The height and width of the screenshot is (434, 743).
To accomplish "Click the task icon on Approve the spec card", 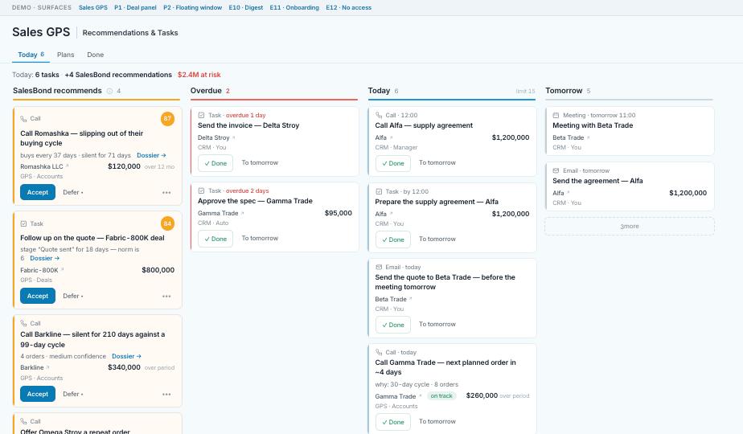I will (x=201, y=190).
